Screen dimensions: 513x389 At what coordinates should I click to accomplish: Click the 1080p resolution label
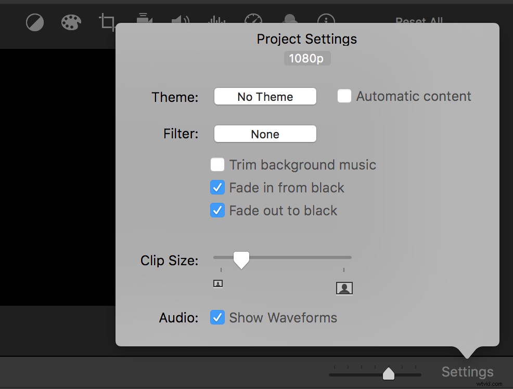307,58
